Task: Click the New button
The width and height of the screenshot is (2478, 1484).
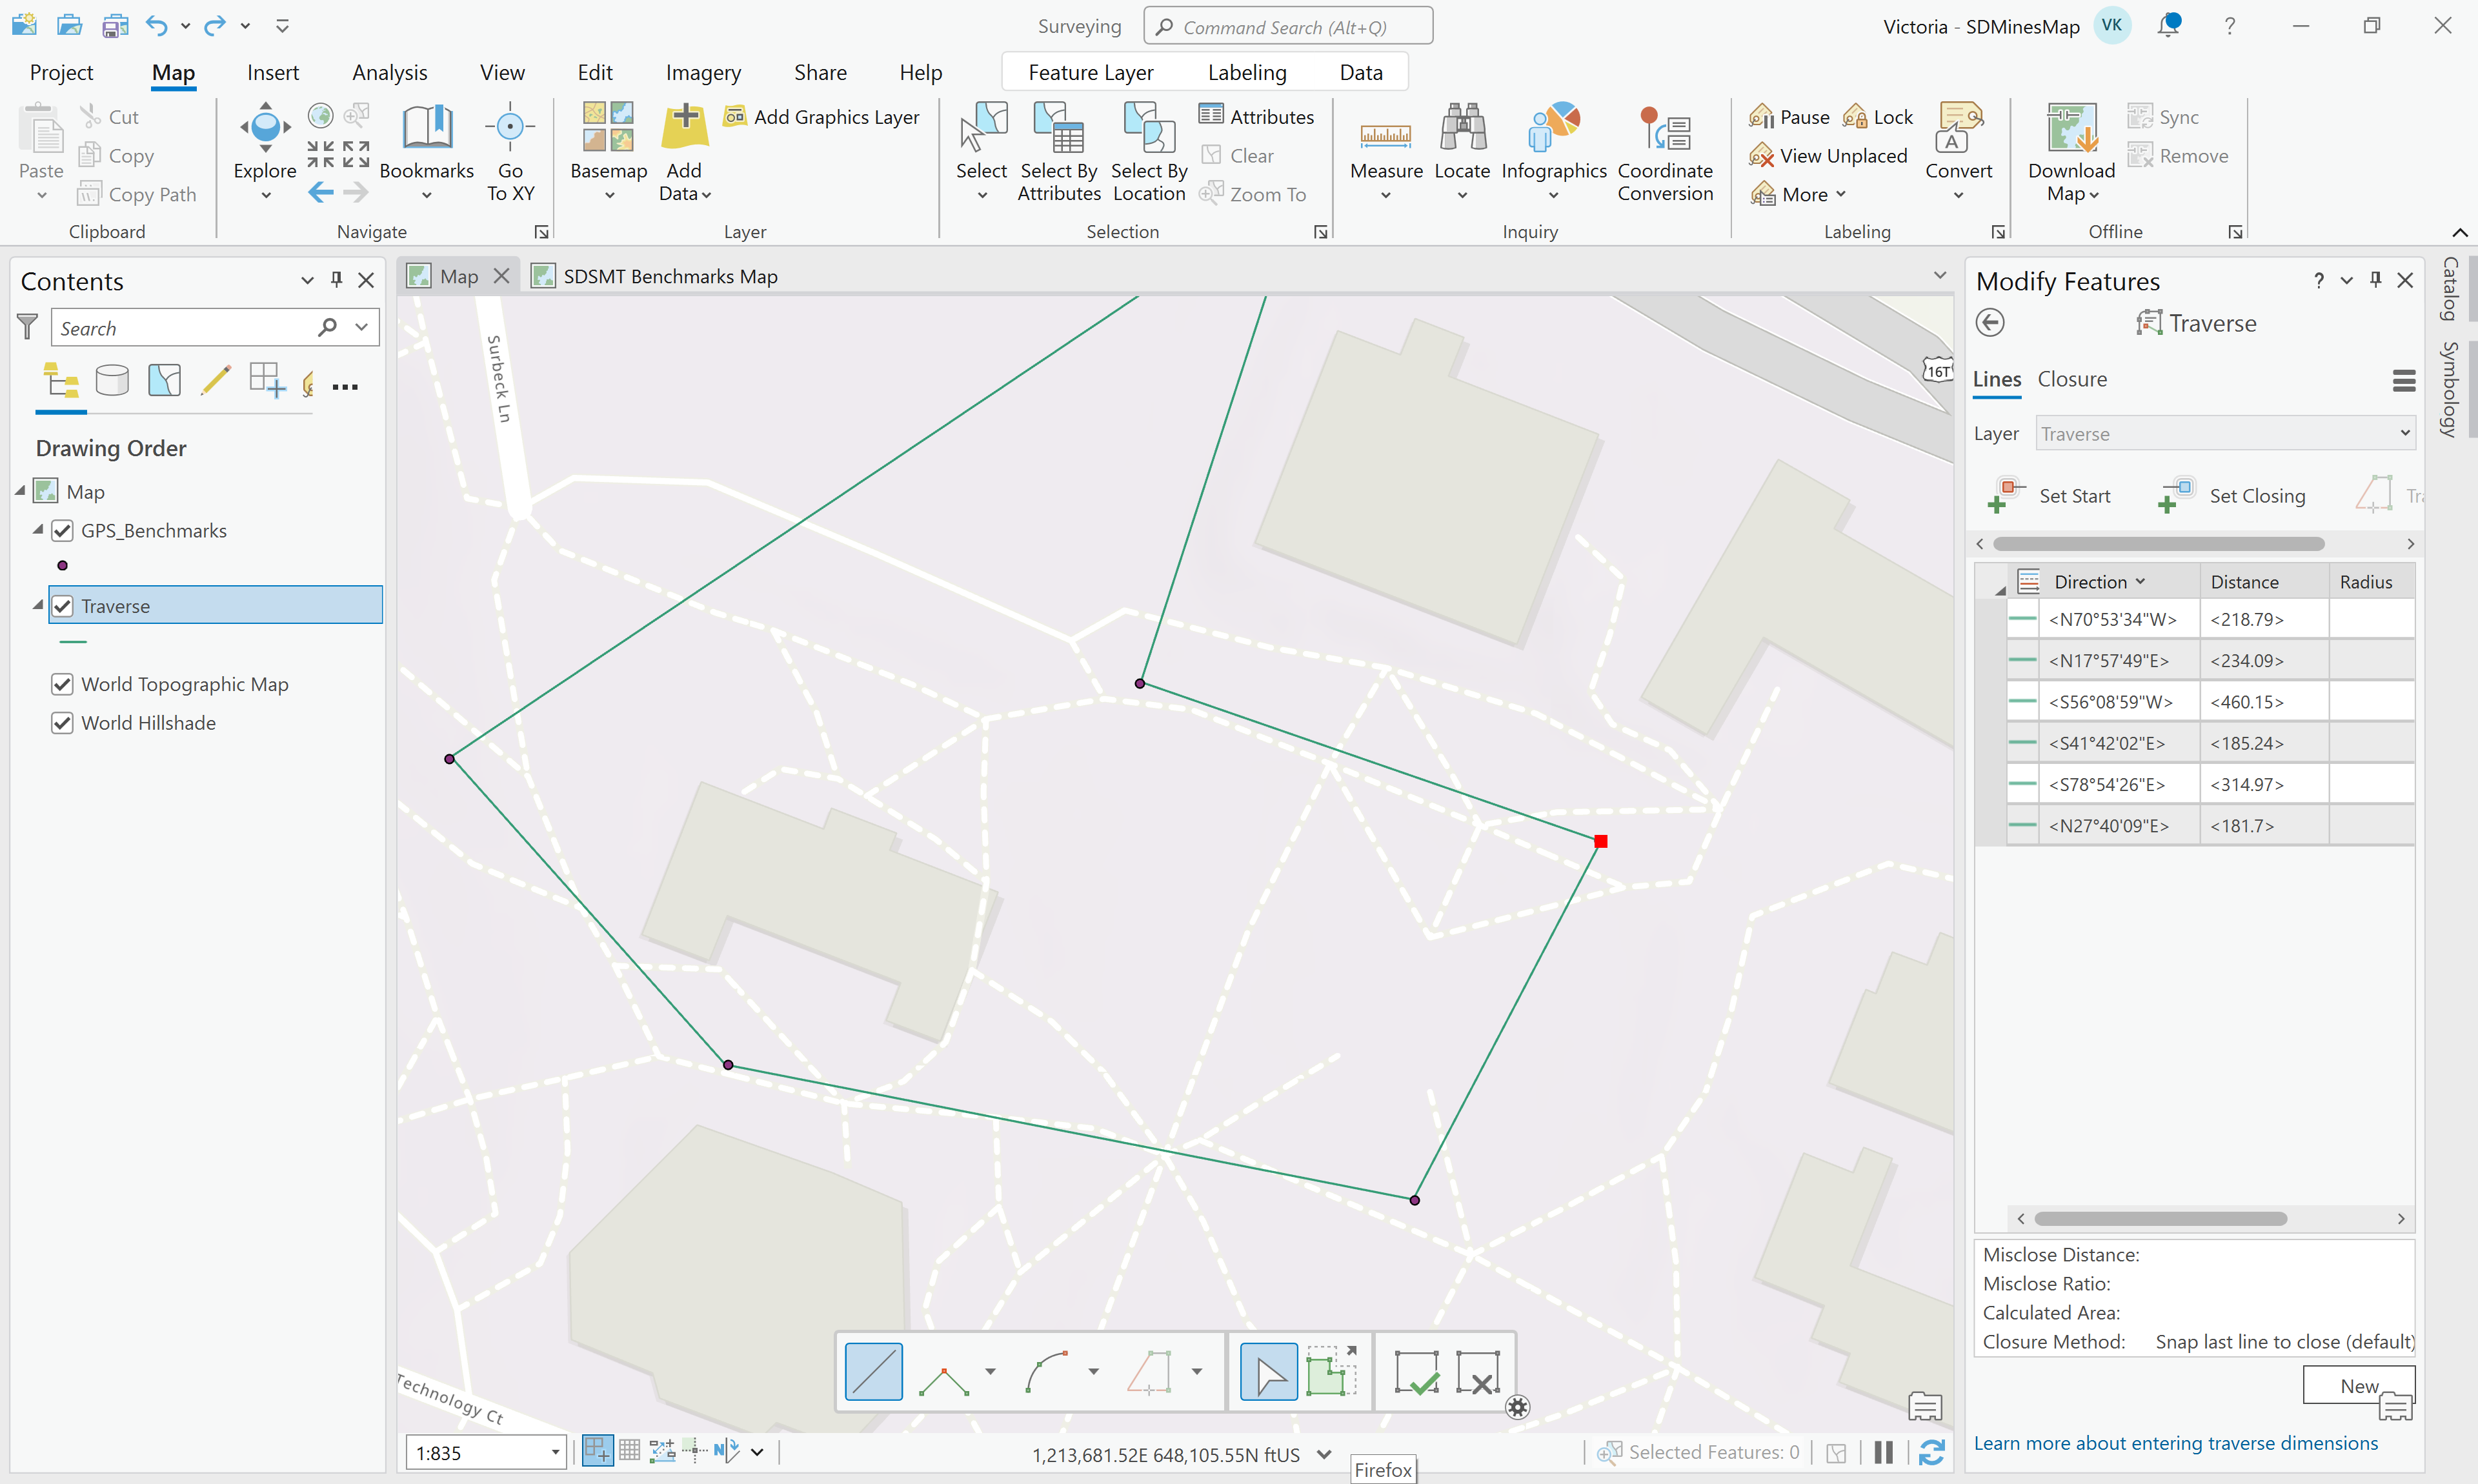Action: pos(2359,1385)
